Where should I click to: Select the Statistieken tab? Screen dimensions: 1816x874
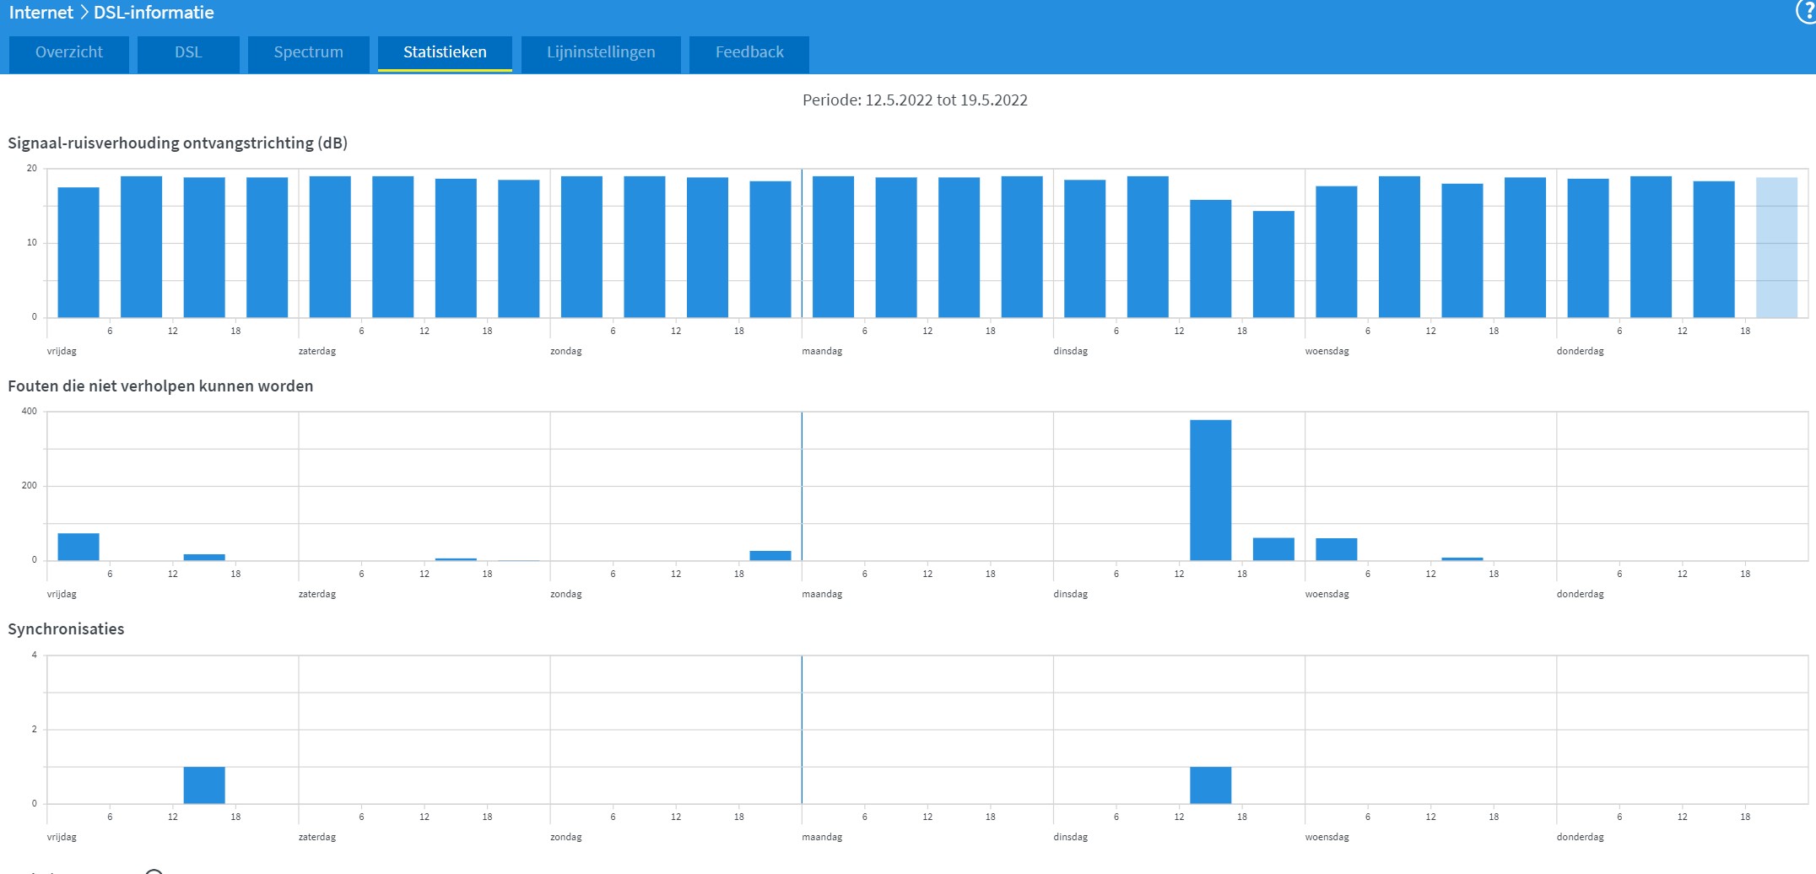coord(445,53)
